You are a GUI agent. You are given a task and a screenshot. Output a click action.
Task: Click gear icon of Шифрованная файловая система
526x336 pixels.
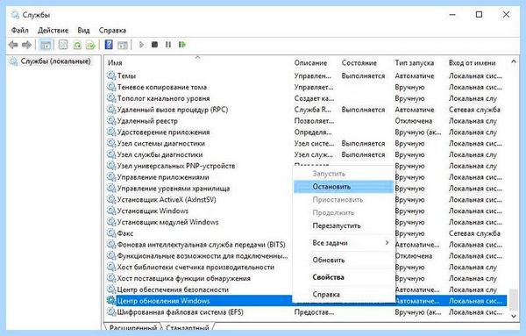click(x=111, y=311)
